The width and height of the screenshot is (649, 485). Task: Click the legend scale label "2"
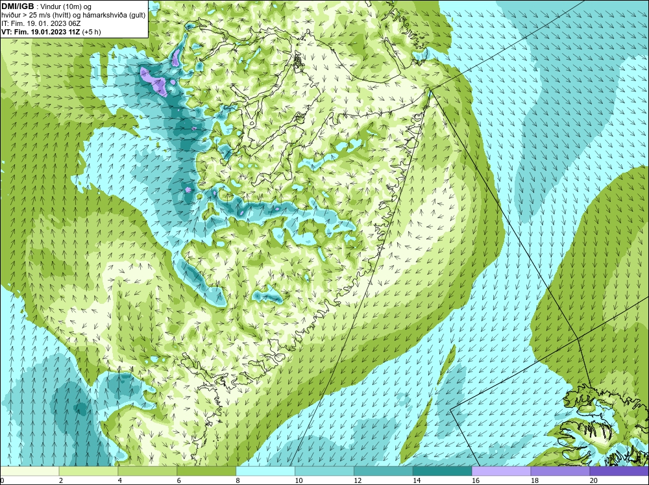(x=61, y=480)
